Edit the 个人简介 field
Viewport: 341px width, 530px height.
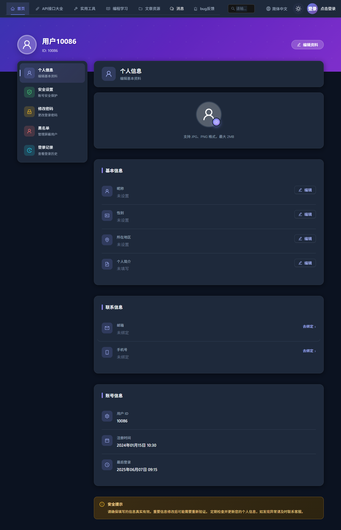click(305, 263)
